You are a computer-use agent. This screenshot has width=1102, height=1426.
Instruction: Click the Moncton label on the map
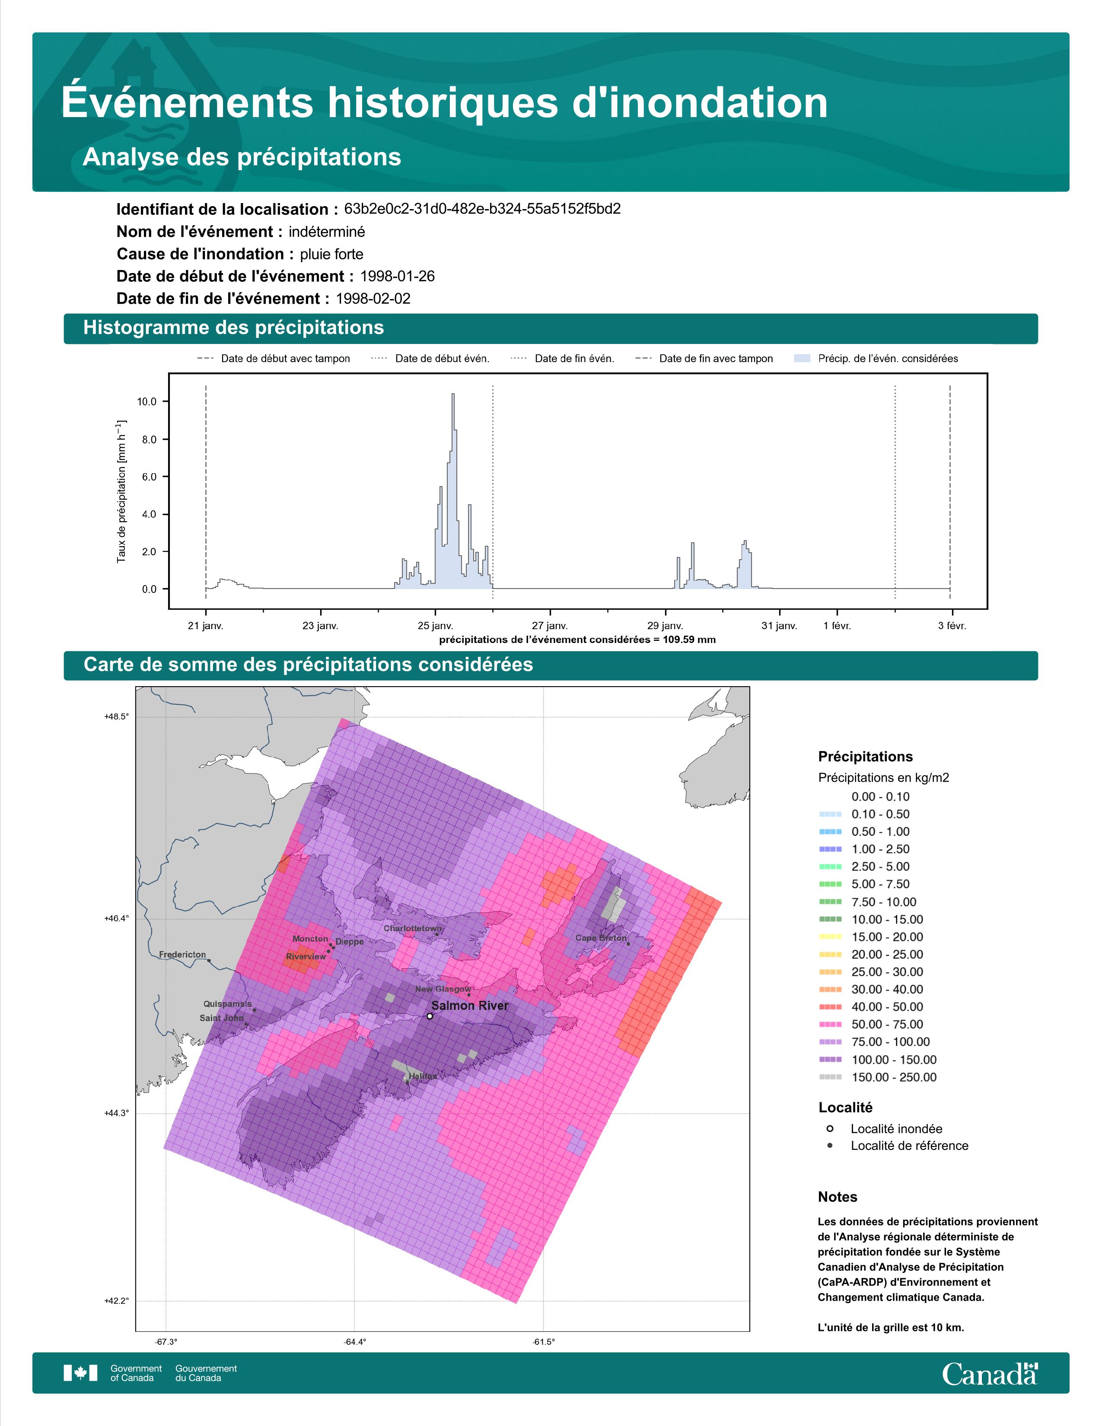tap(310, 938)
